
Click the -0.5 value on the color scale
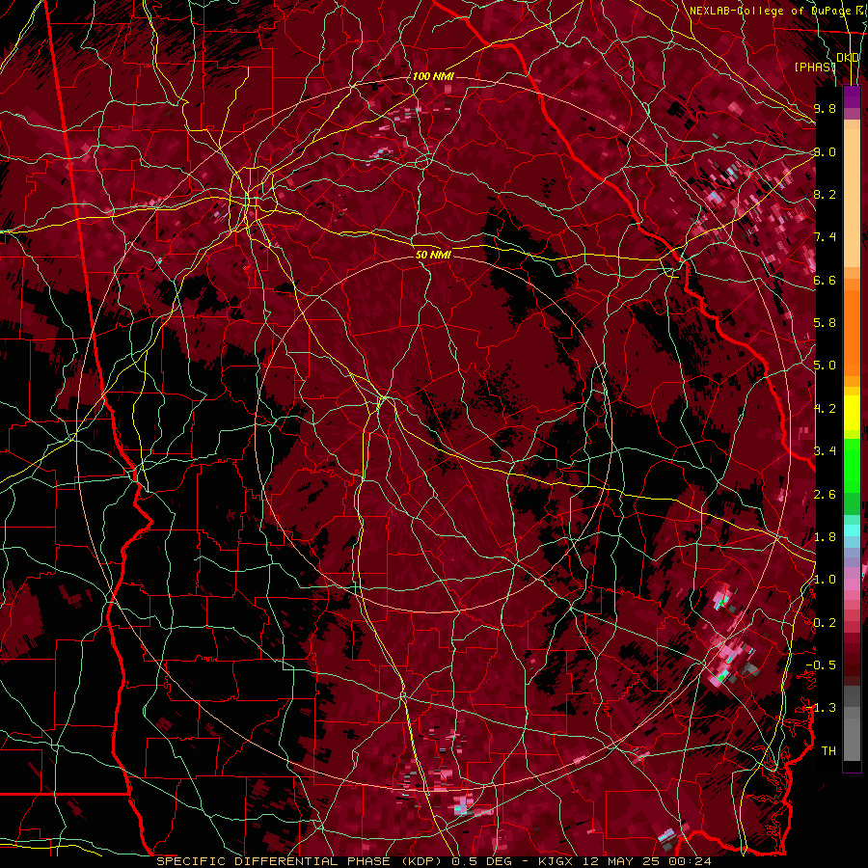pyautogui.click(x=821, y=665)
